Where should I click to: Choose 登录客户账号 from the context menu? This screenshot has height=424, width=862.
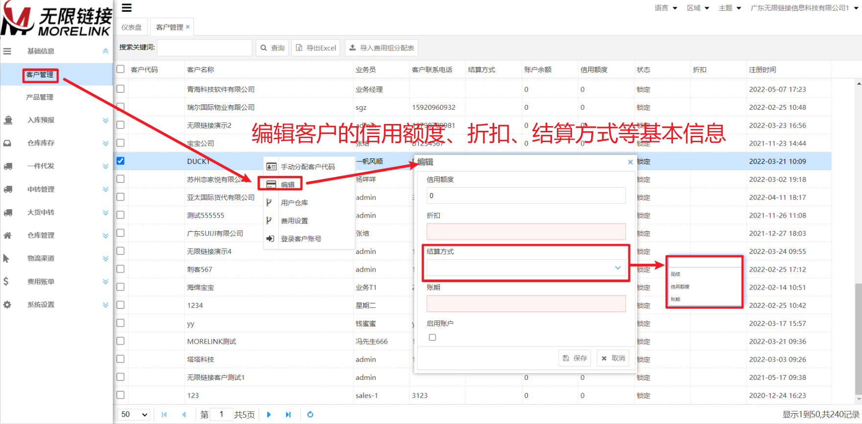(309, 239)
